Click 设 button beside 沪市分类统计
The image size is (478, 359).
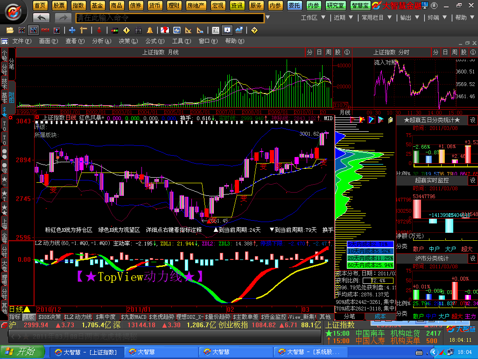(472, 258)
